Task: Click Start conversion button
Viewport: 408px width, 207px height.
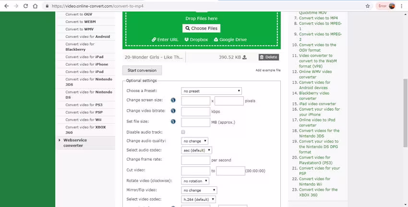Action: pos(142,70)
